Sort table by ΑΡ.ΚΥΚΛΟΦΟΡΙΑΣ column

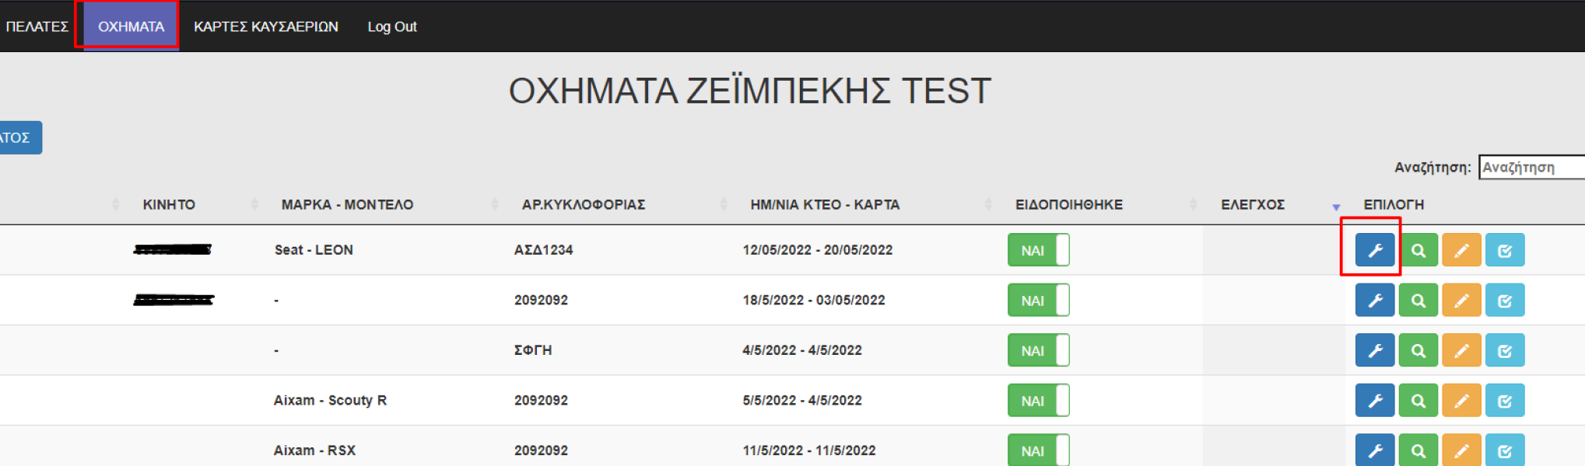tap(583, 204)
